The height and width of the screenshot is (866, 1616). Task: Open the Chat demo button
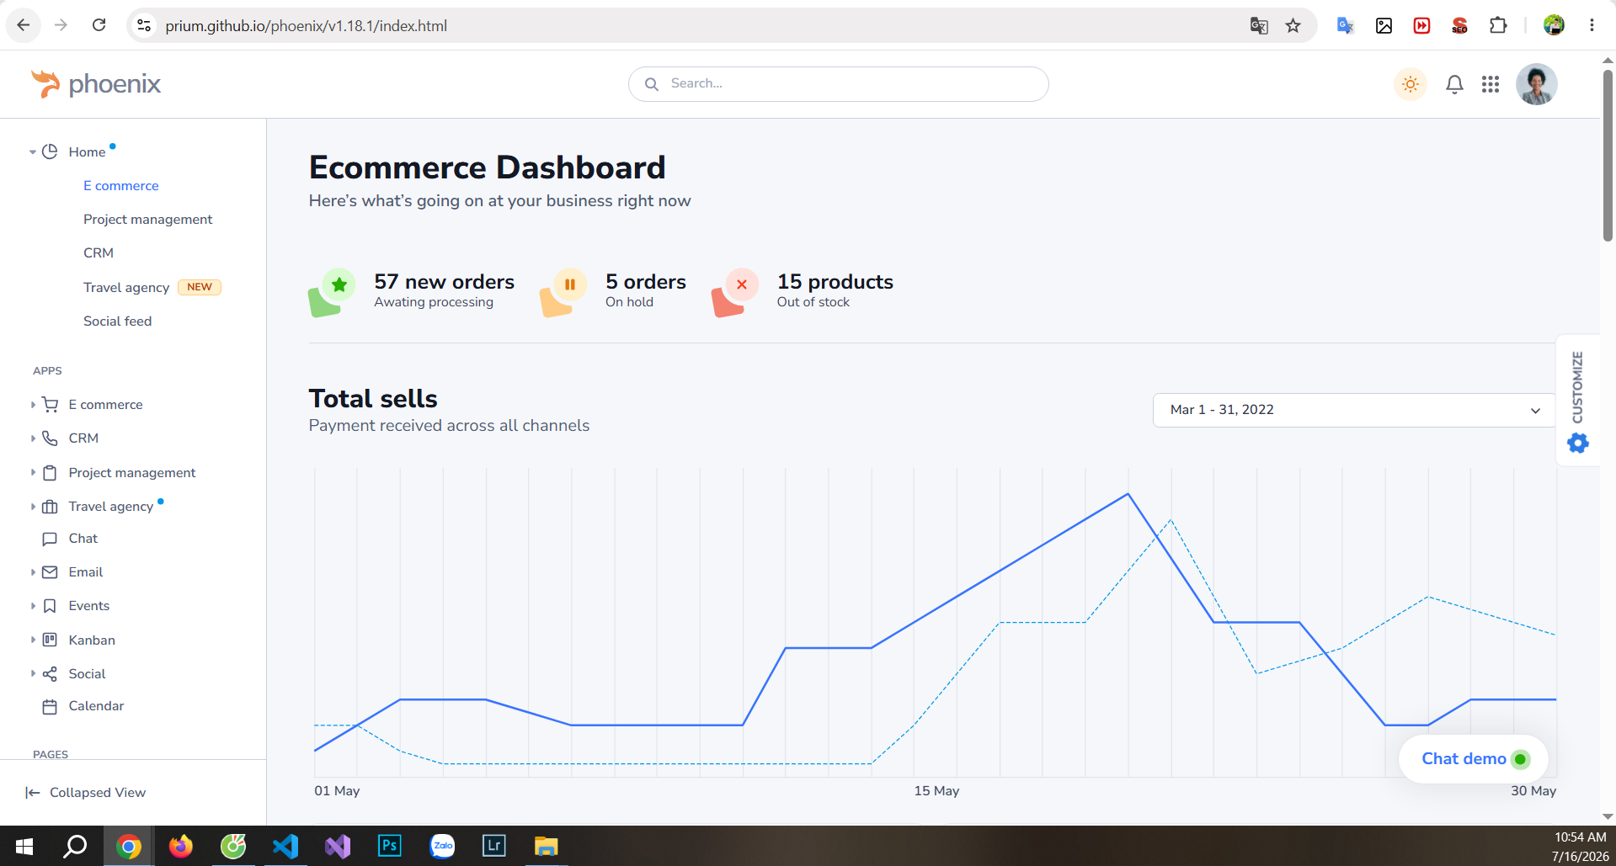1474,759
